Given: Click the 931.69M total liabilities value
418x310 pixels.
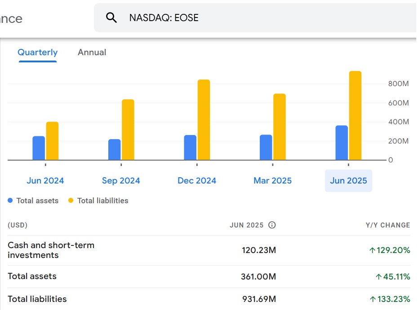Looking at the screenshot, I should point(259,299).
